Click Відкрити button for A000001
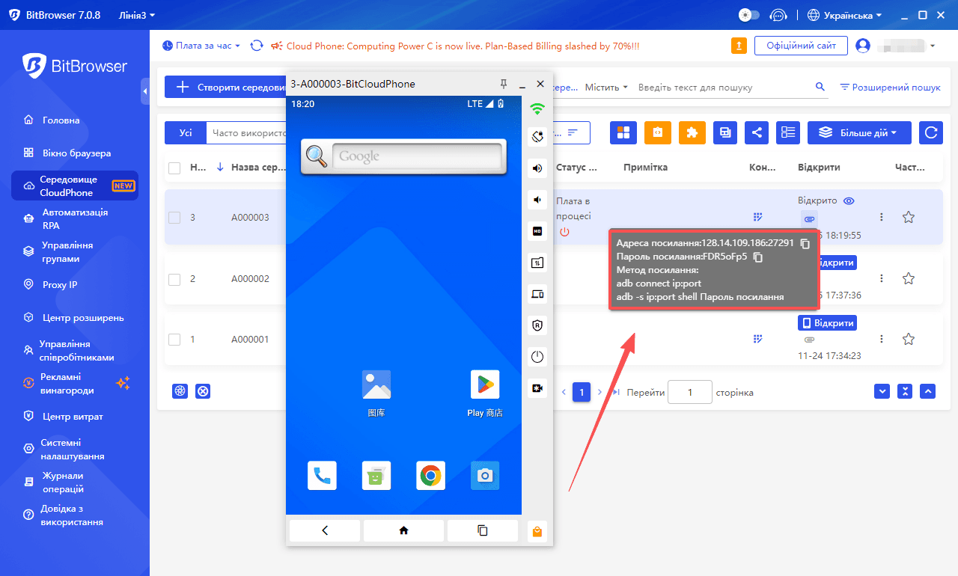958x576 pixels. point(827,323)
